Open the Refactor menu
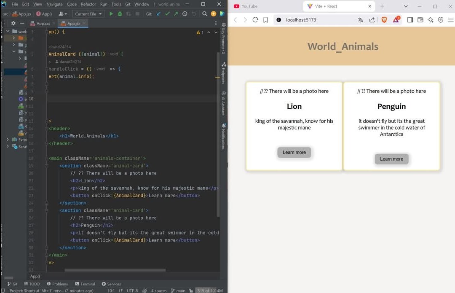 coord(88,4)
